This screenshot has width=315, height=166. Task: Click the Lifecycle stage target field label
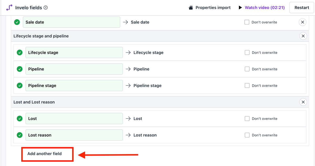pos(149,53)
